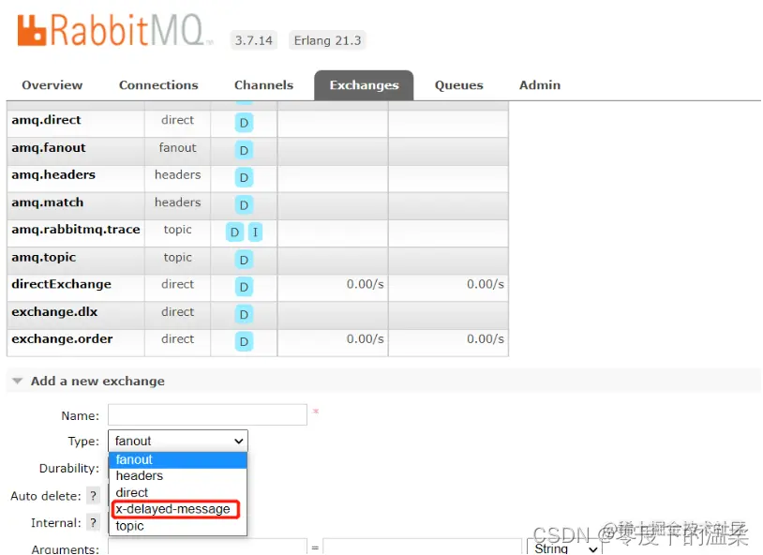763x555 pixels.
Task: Choose topic in the Type list
Action: point(178,526)
